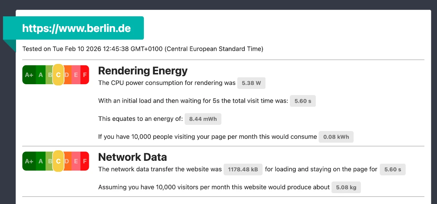Click the Network Data heading

[x=133, y=157]
